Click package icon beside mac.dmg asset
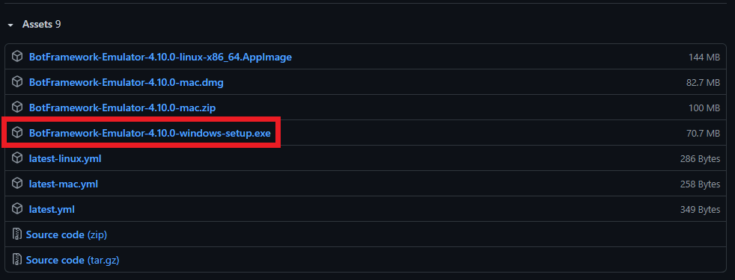This screenshot has width=735, height=280. tap(17, 82)
